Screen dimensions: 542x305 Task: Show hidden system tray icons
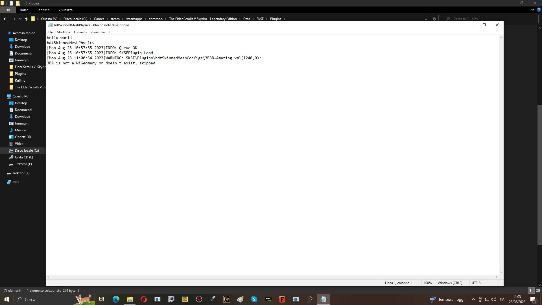473,299
